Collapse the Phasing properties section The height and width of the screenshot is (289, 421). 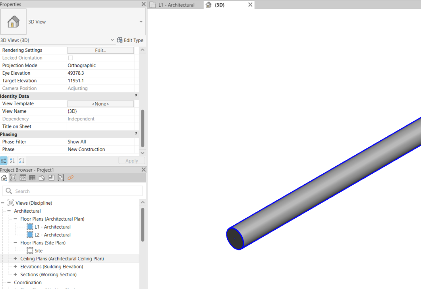pos(136,134)
